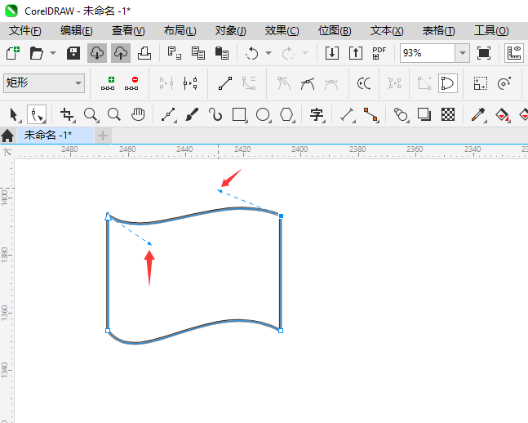The width and height of the screenshot is (528, 423).
Task: Select the Pick tool arrow
Action: pyautogui.click(x=14, y=114)
